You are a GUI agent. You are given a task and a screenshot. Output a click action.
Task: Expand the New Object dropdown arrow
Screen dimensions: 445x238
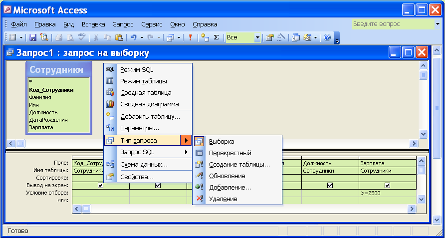click(x=315, y=37)
